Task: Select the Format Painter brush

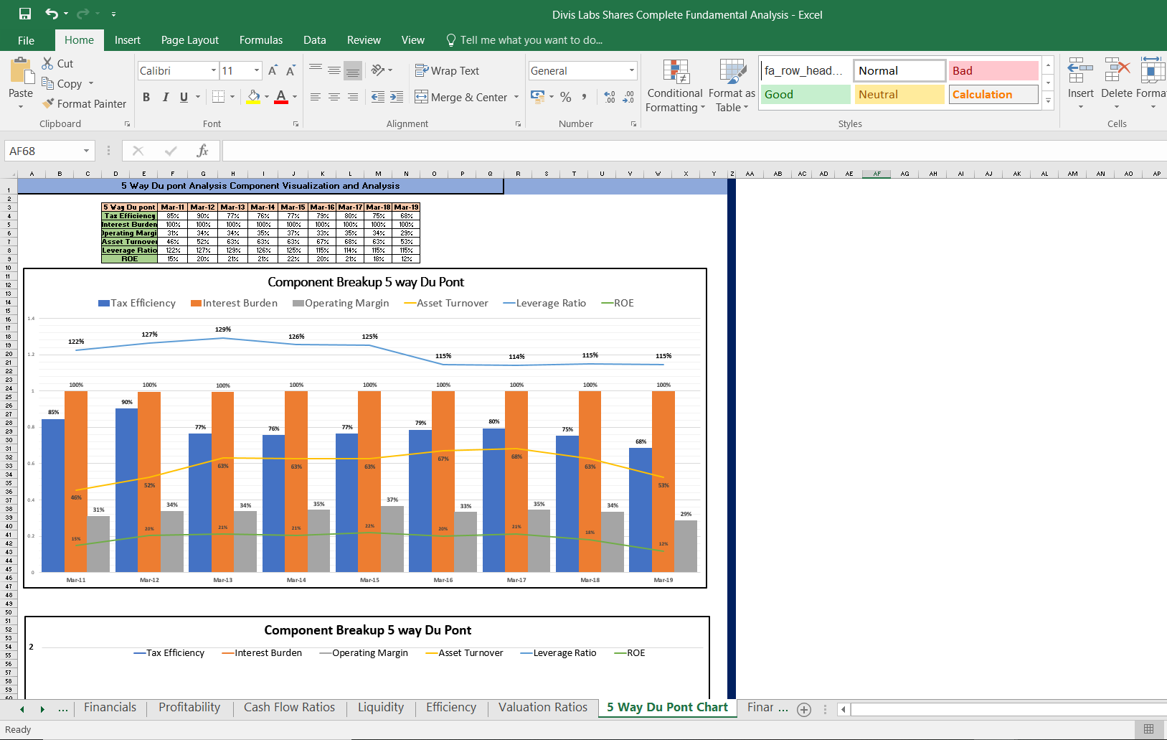Action: pyautogui.click(x=48, y=103)
